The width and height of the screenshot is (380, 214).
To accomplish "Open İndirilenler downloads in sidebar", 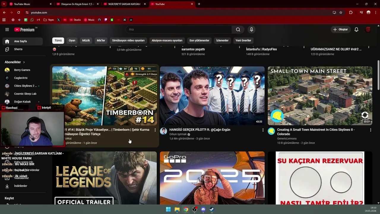I will (x=23, y=186).
